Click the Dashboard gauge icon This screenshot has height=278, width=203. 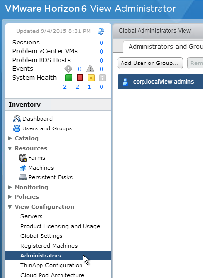tap(17, 119)
